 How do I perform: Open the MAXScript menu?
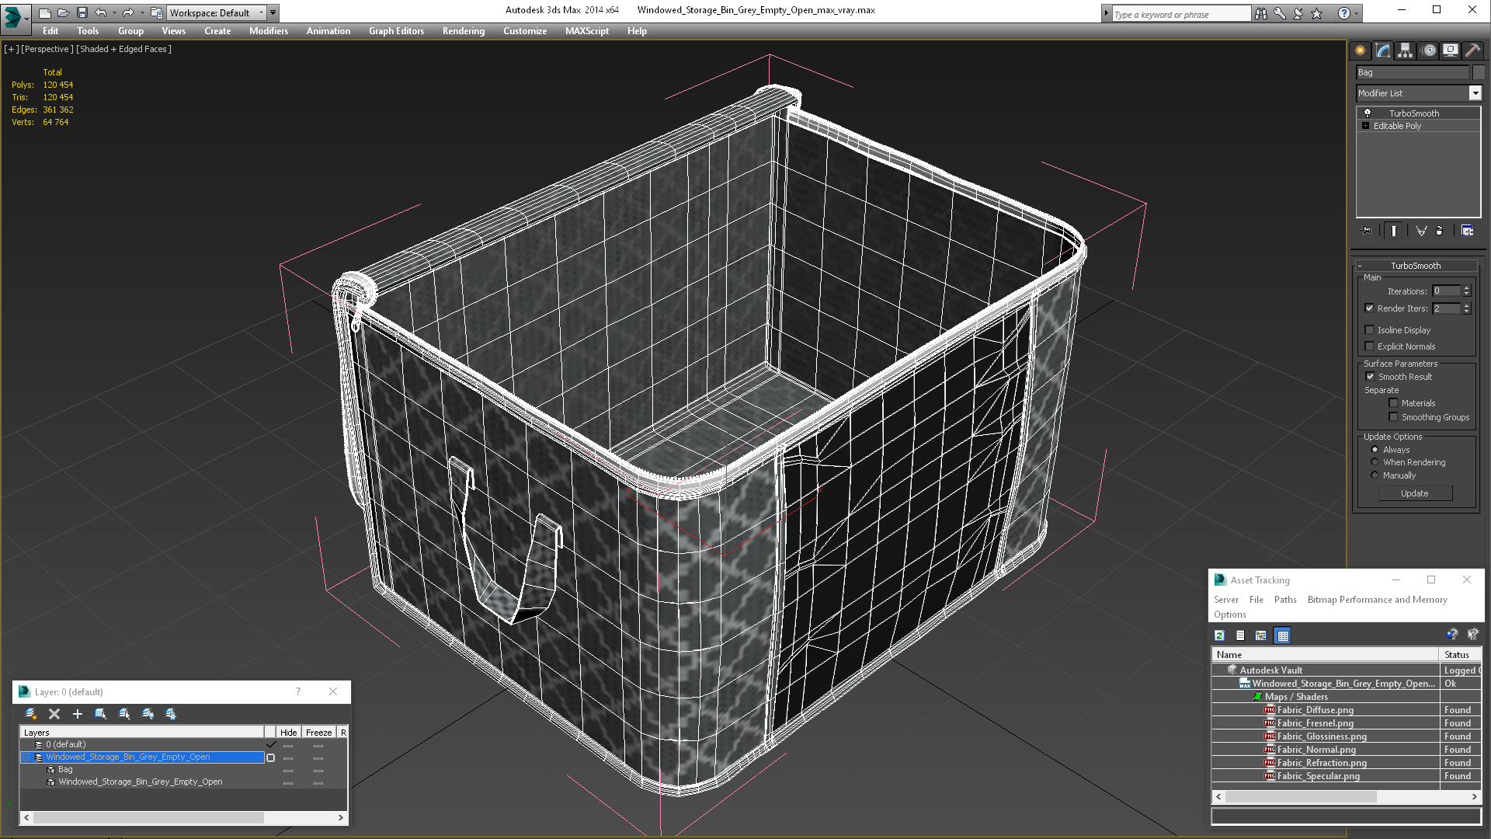click(x=587, y=31)
